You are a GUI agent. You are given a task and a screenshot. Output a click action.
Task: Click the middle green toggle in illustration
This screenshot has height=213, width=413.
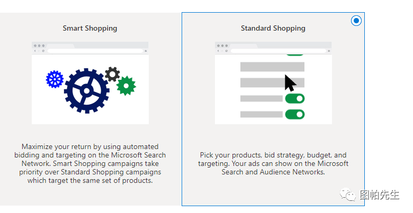tap(294, 98)
